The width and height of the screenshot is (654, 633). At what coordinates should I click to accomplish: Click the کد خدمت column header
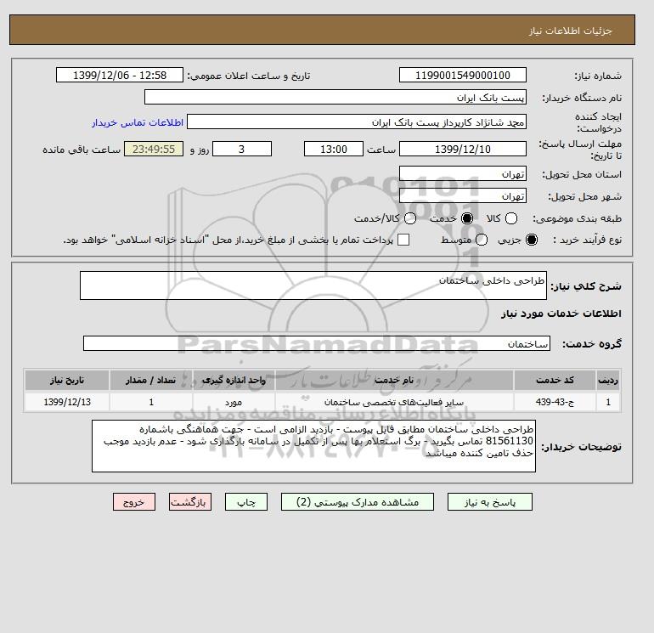tap(555, 380)
